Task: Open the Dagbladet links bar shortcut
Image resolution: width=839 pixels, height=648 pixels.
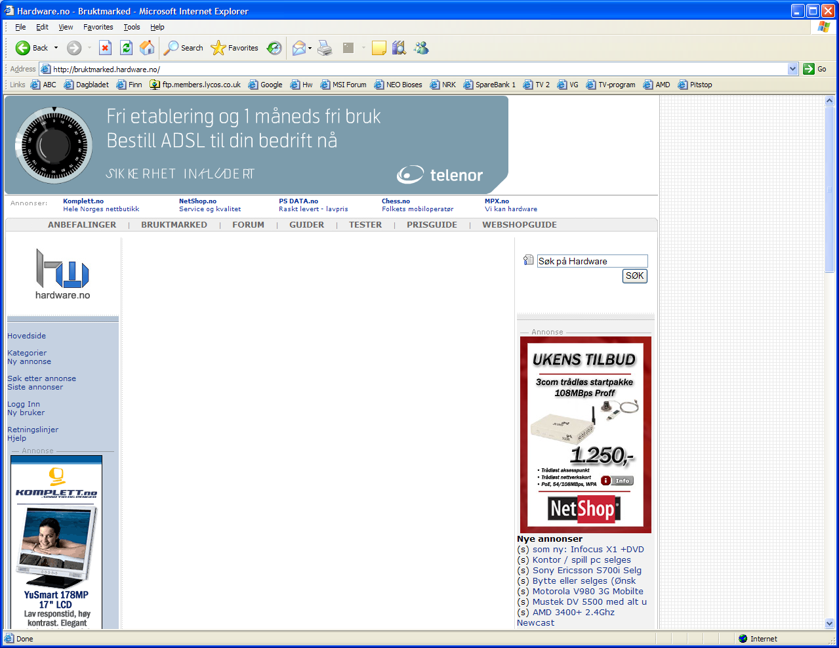Action: pyautogui.click(x=86, y=85)
